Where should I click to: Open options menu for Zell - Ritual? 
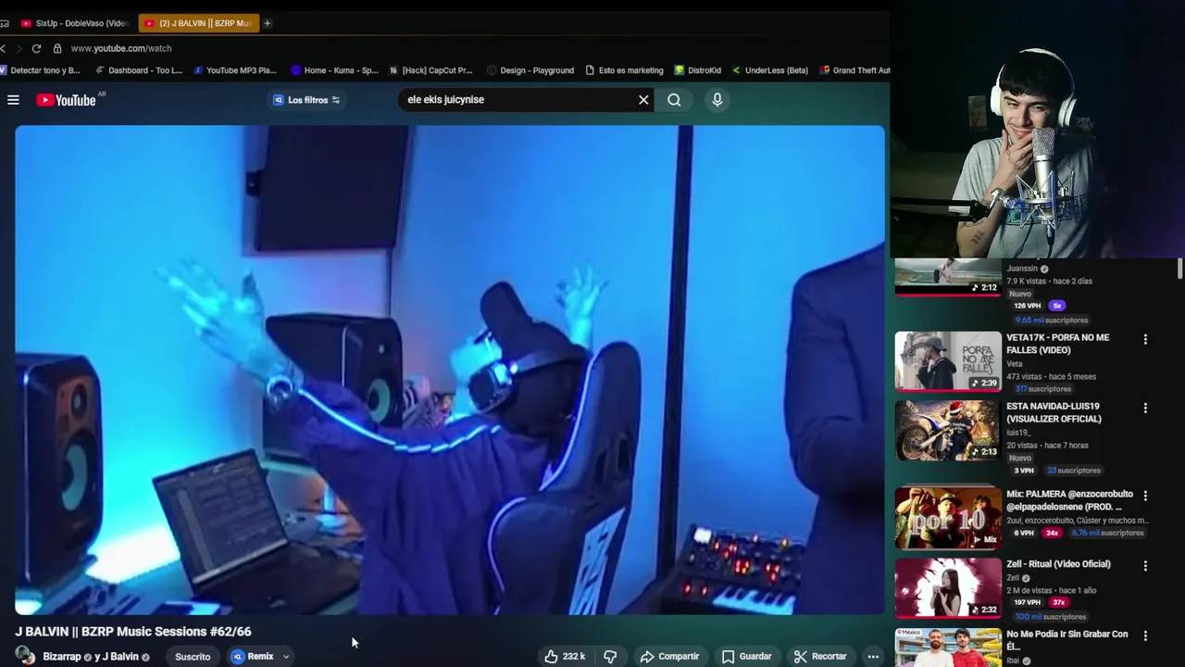[1145, 565]
